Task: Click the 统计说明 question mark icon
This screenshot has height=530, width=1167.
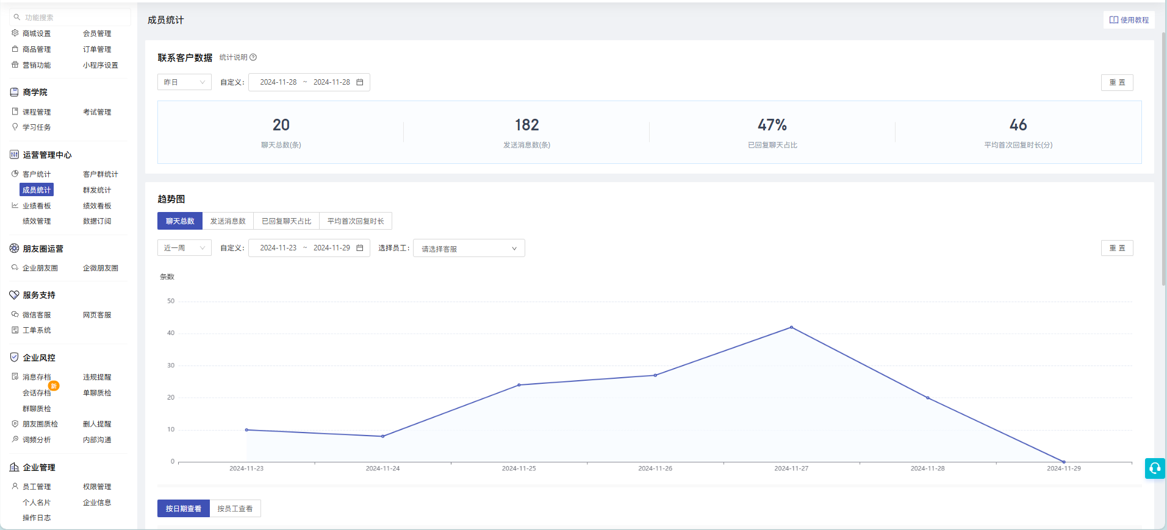Action: [253, 57]
